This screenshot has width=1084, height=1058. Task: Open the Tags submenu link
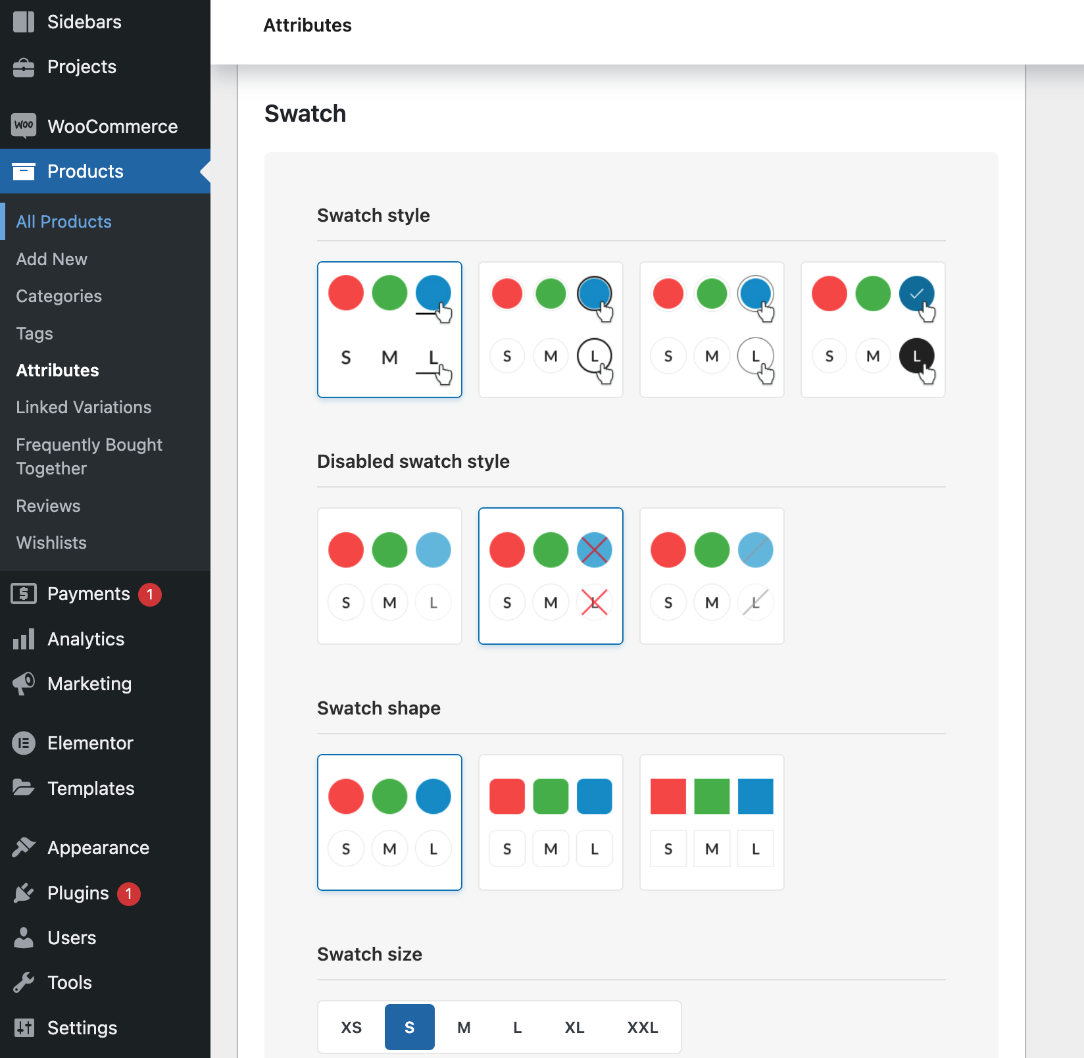point(35,334)
